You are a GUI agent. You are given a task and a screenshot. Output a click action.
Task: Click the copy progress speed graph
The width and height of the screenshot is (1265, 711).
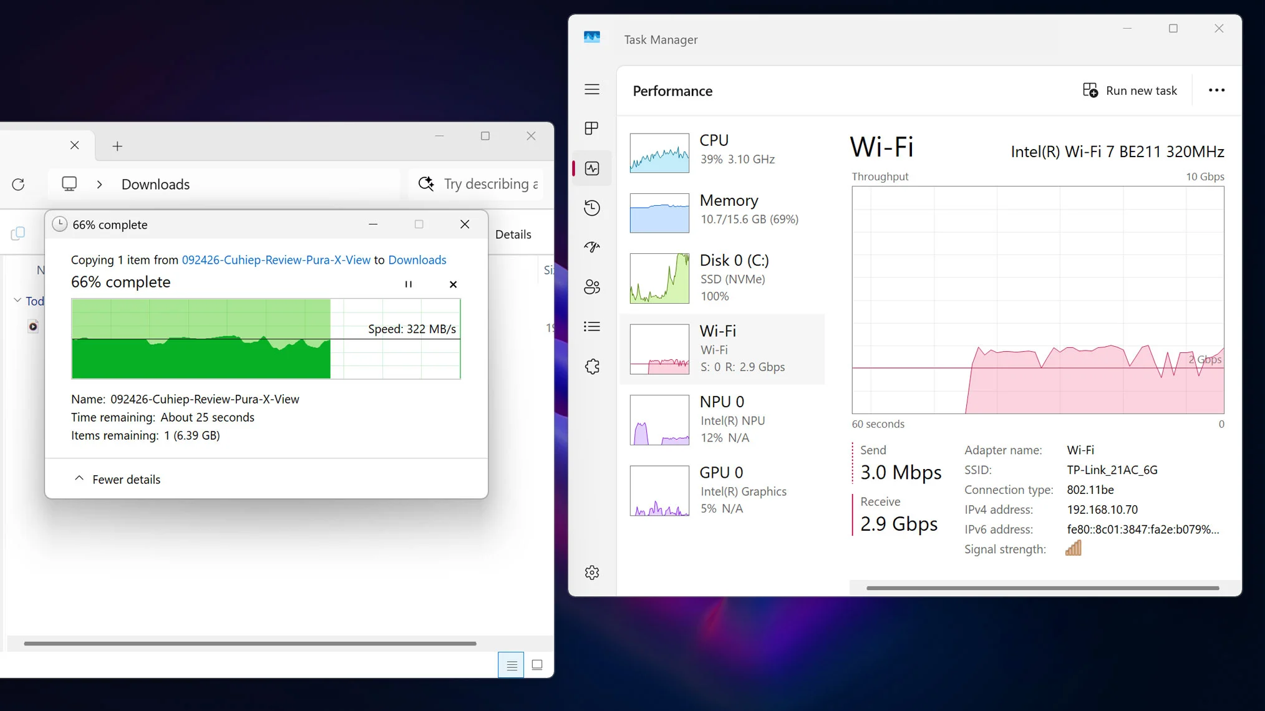tap(266, 338)
